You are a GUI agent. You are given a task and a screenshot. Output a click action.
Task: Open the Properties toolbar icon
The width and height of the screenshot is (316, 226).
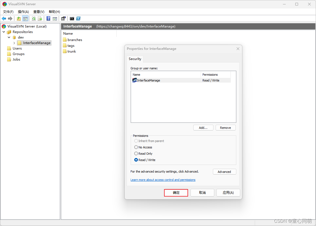pyautogui.click(x=63, y=19)
